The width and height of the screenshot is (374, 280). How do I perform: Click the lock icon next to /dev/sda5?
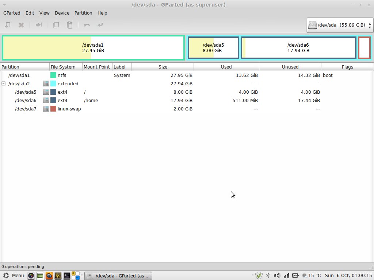[46, 92]
